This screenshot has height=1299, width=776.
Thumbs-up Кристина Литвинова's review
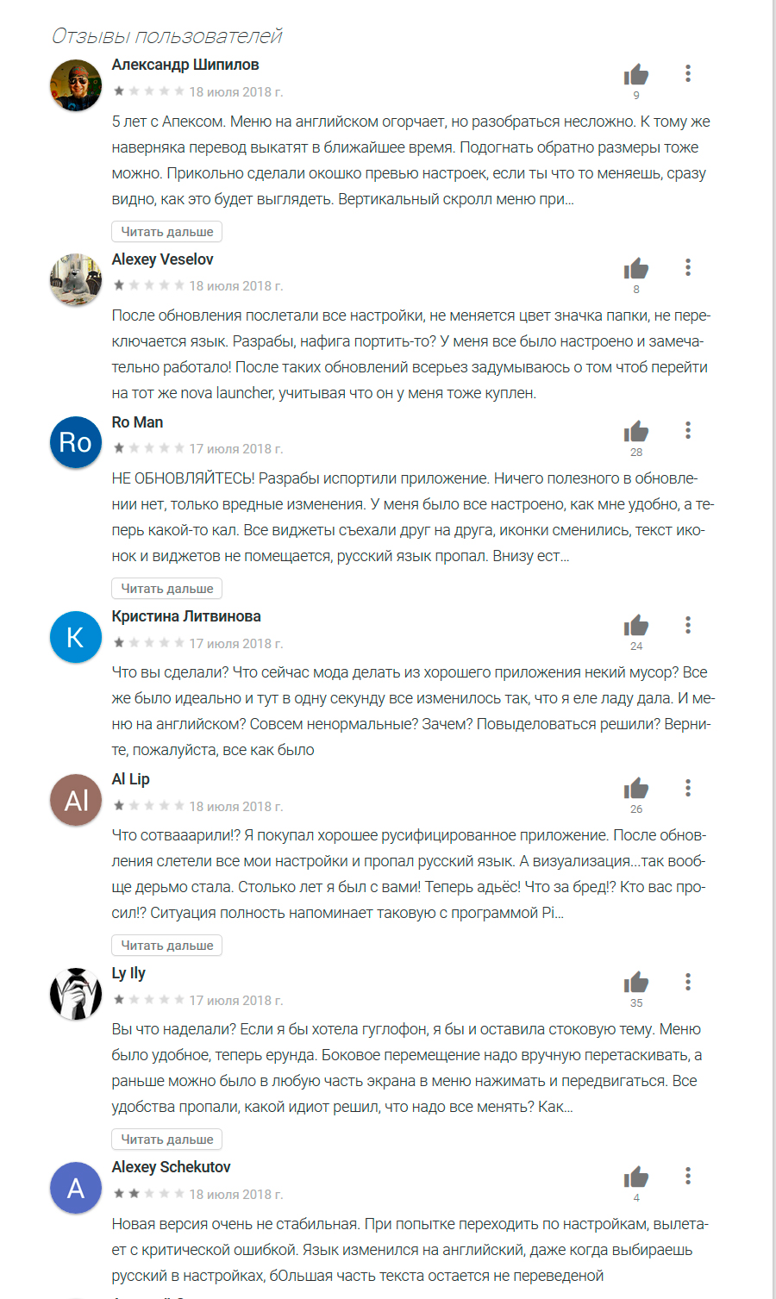(636, 626)
